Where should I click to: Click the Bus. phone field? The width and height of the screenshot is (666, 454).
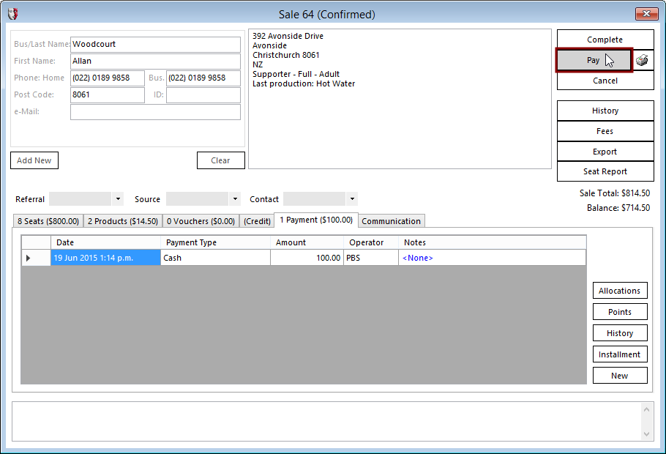pyautogui.click(x=203, y=78)
